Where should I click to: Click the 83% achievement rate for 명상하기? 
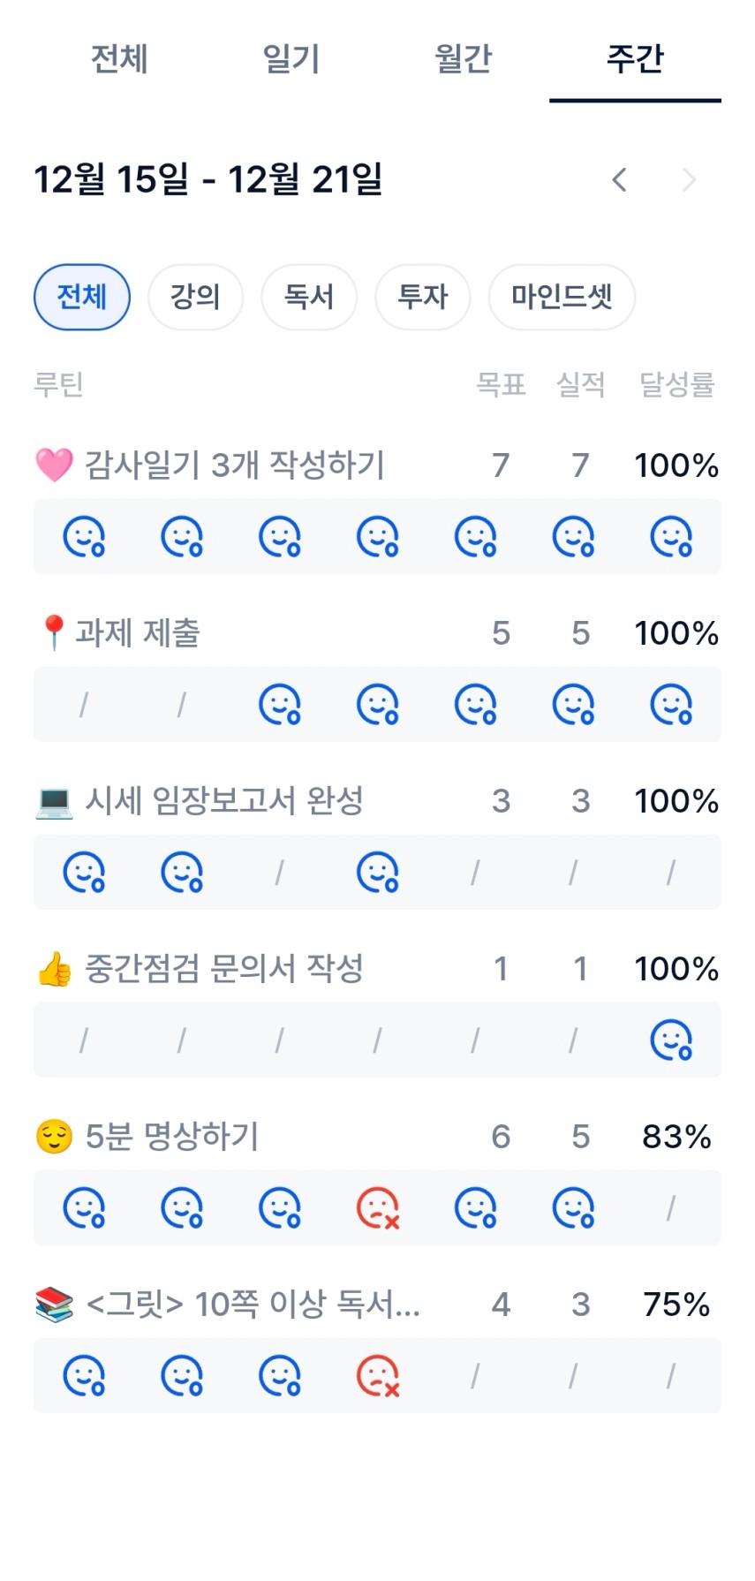coord(676,1137)
